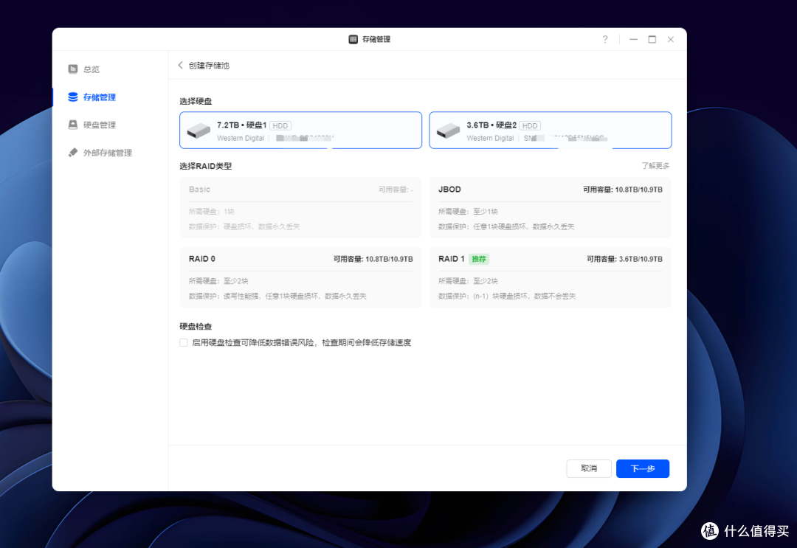Close the 存储管理 window
Screen dimensions: 797x548
[671, 40]
